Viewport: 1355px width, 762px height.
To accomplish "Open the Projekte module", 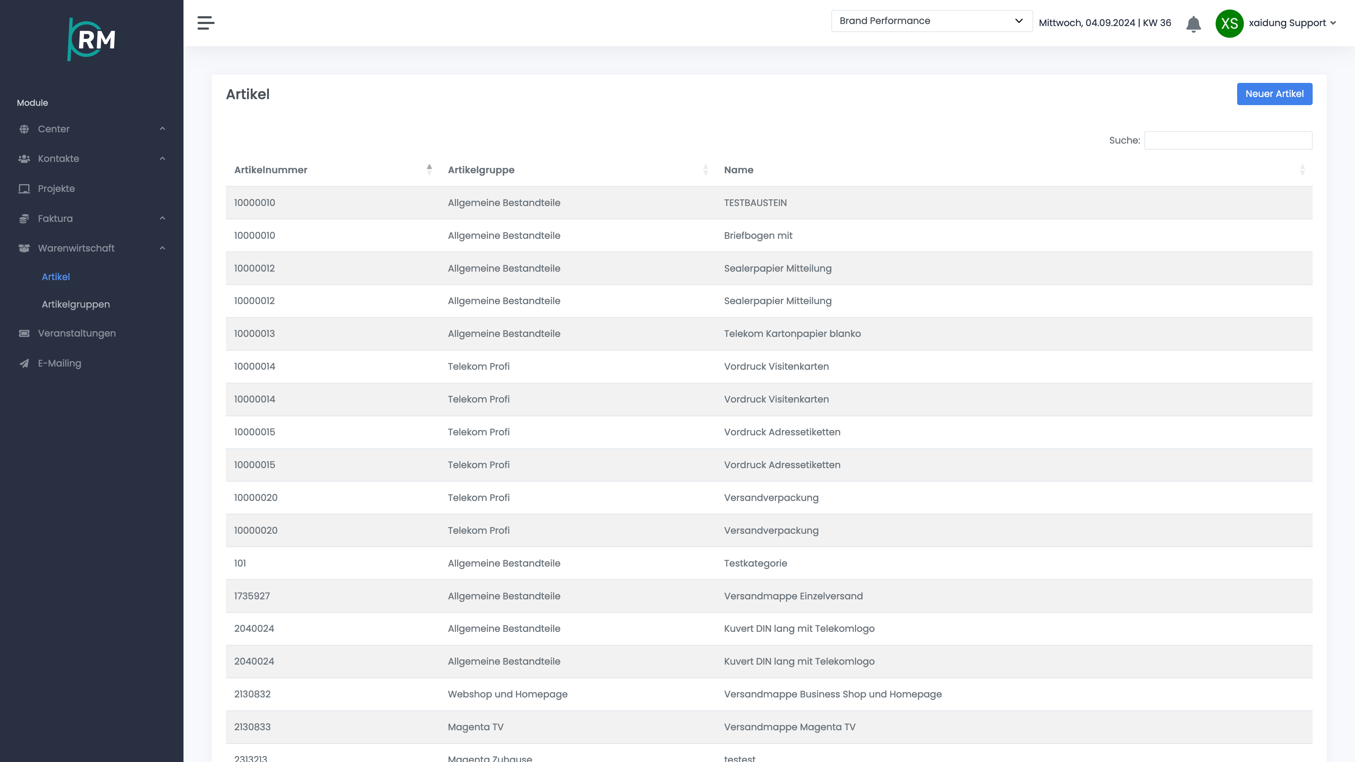I will [x=56, y=189].
